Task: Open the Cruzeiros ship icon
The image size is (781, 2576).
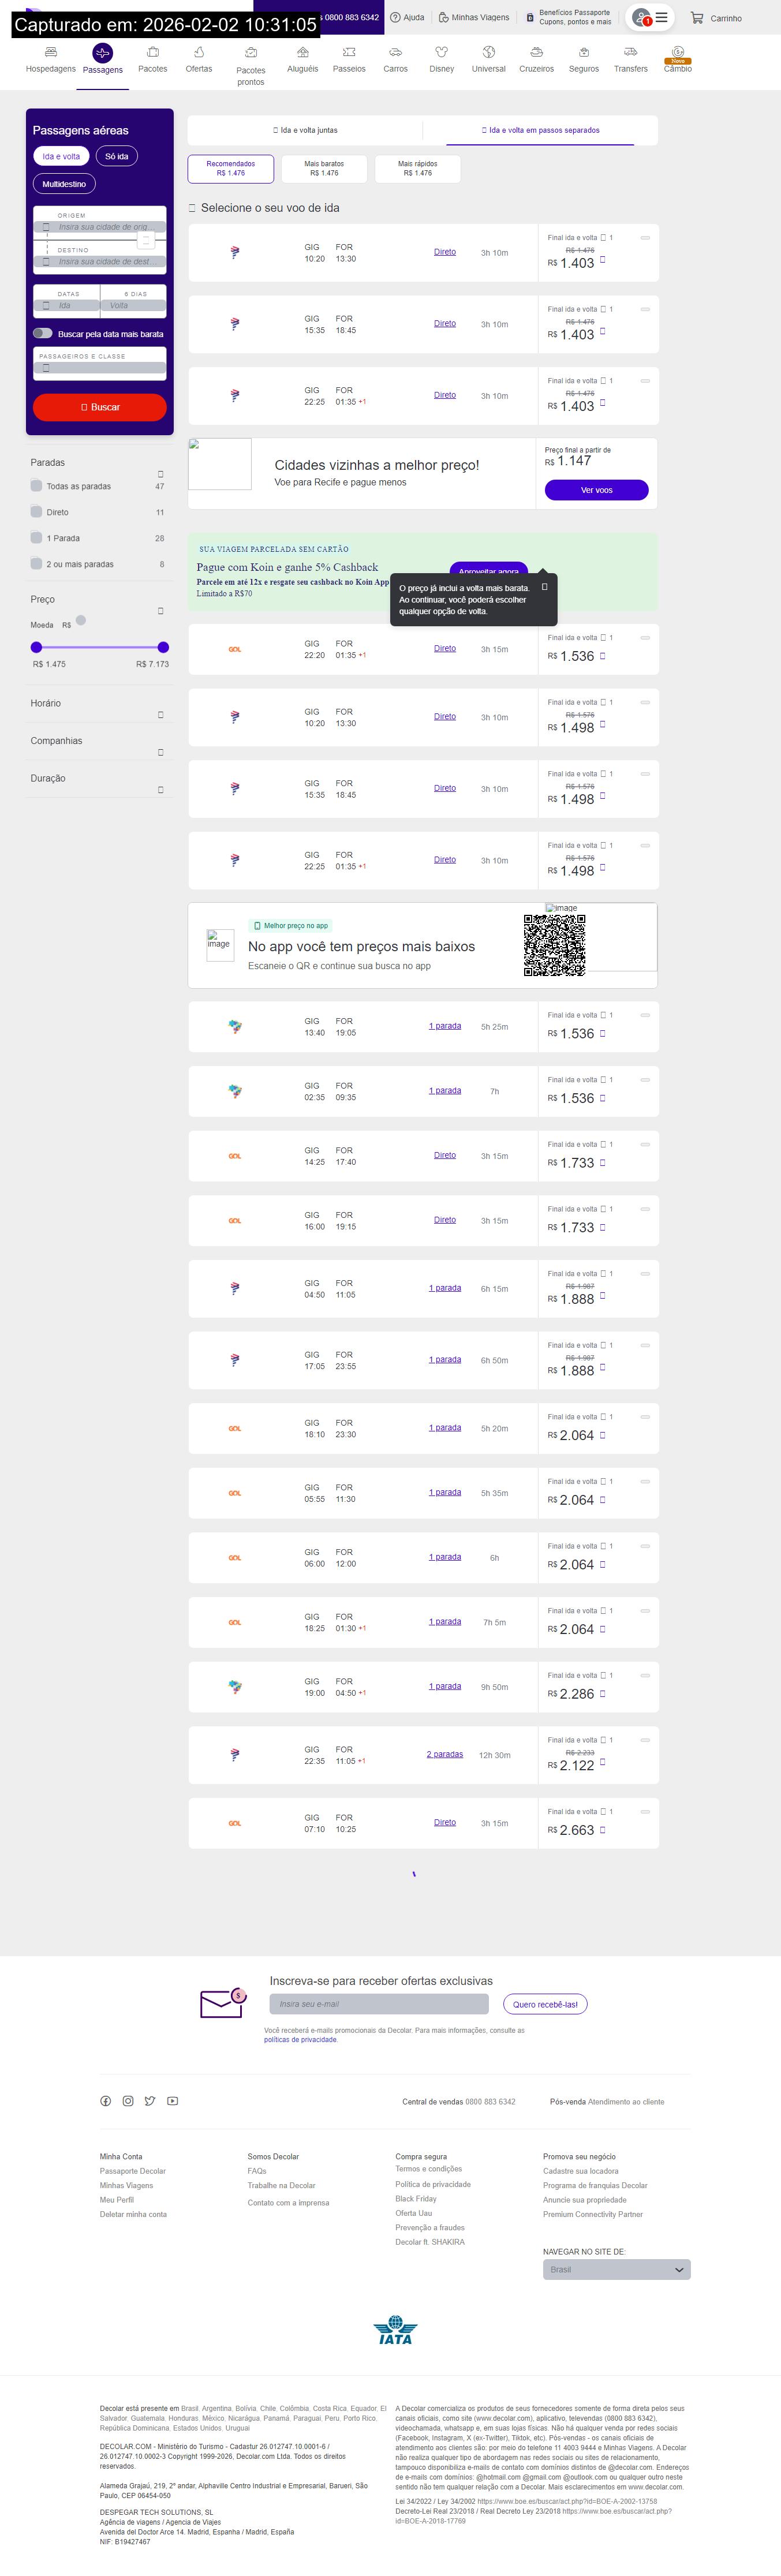Action: coord(536,52)
